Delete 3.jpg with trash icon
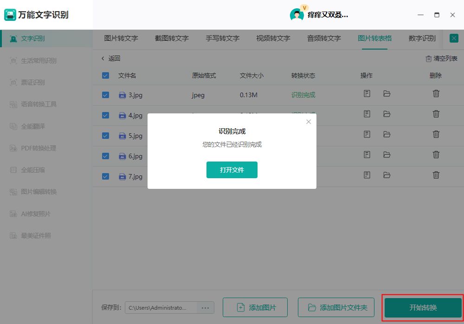The height and width of the screenshot is (324, 464). (436, 93)
